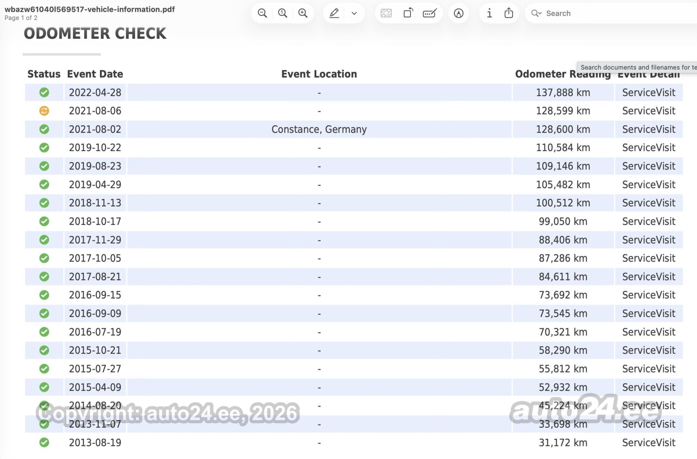The height and width of the screenshot is (459, 697).
Task: Open the highlight color dropdown chevron
Action: point(354,13)
